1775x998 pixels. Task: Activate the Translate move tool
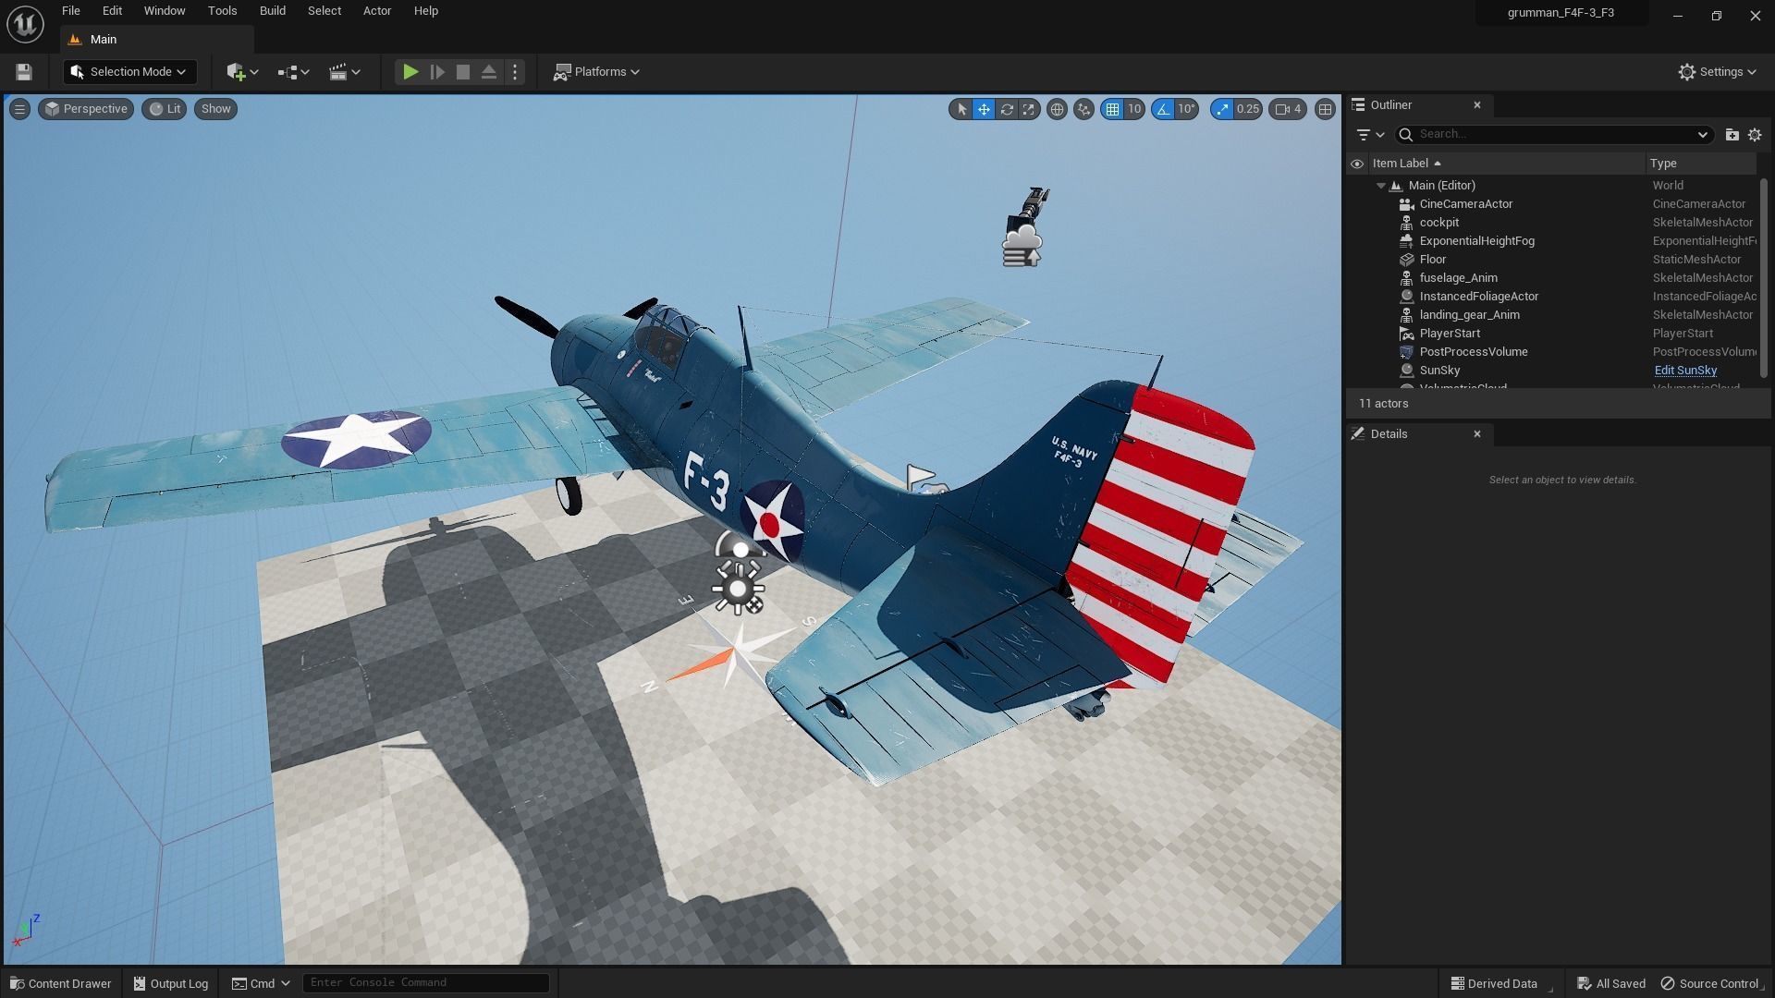[x=984, y=109]
